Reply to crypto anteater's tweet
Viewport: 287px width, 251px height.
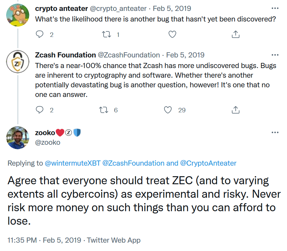(x=40, y=34)
